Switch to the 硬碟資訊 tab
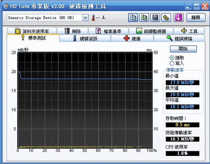Image resolution: width=210 pixels, height=164 pixels. [85, 38]
